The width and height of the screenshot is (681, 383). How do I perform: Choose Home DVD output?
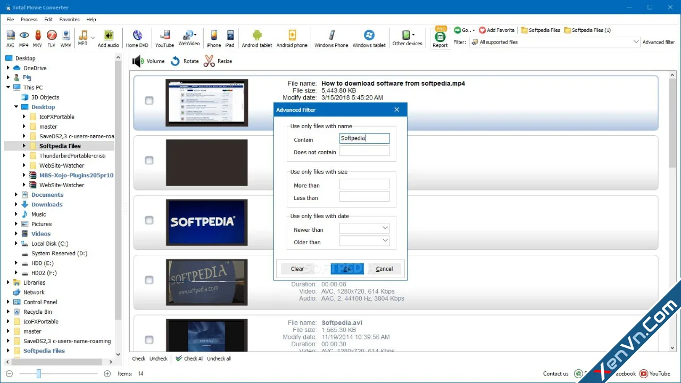tap(138, 38)
